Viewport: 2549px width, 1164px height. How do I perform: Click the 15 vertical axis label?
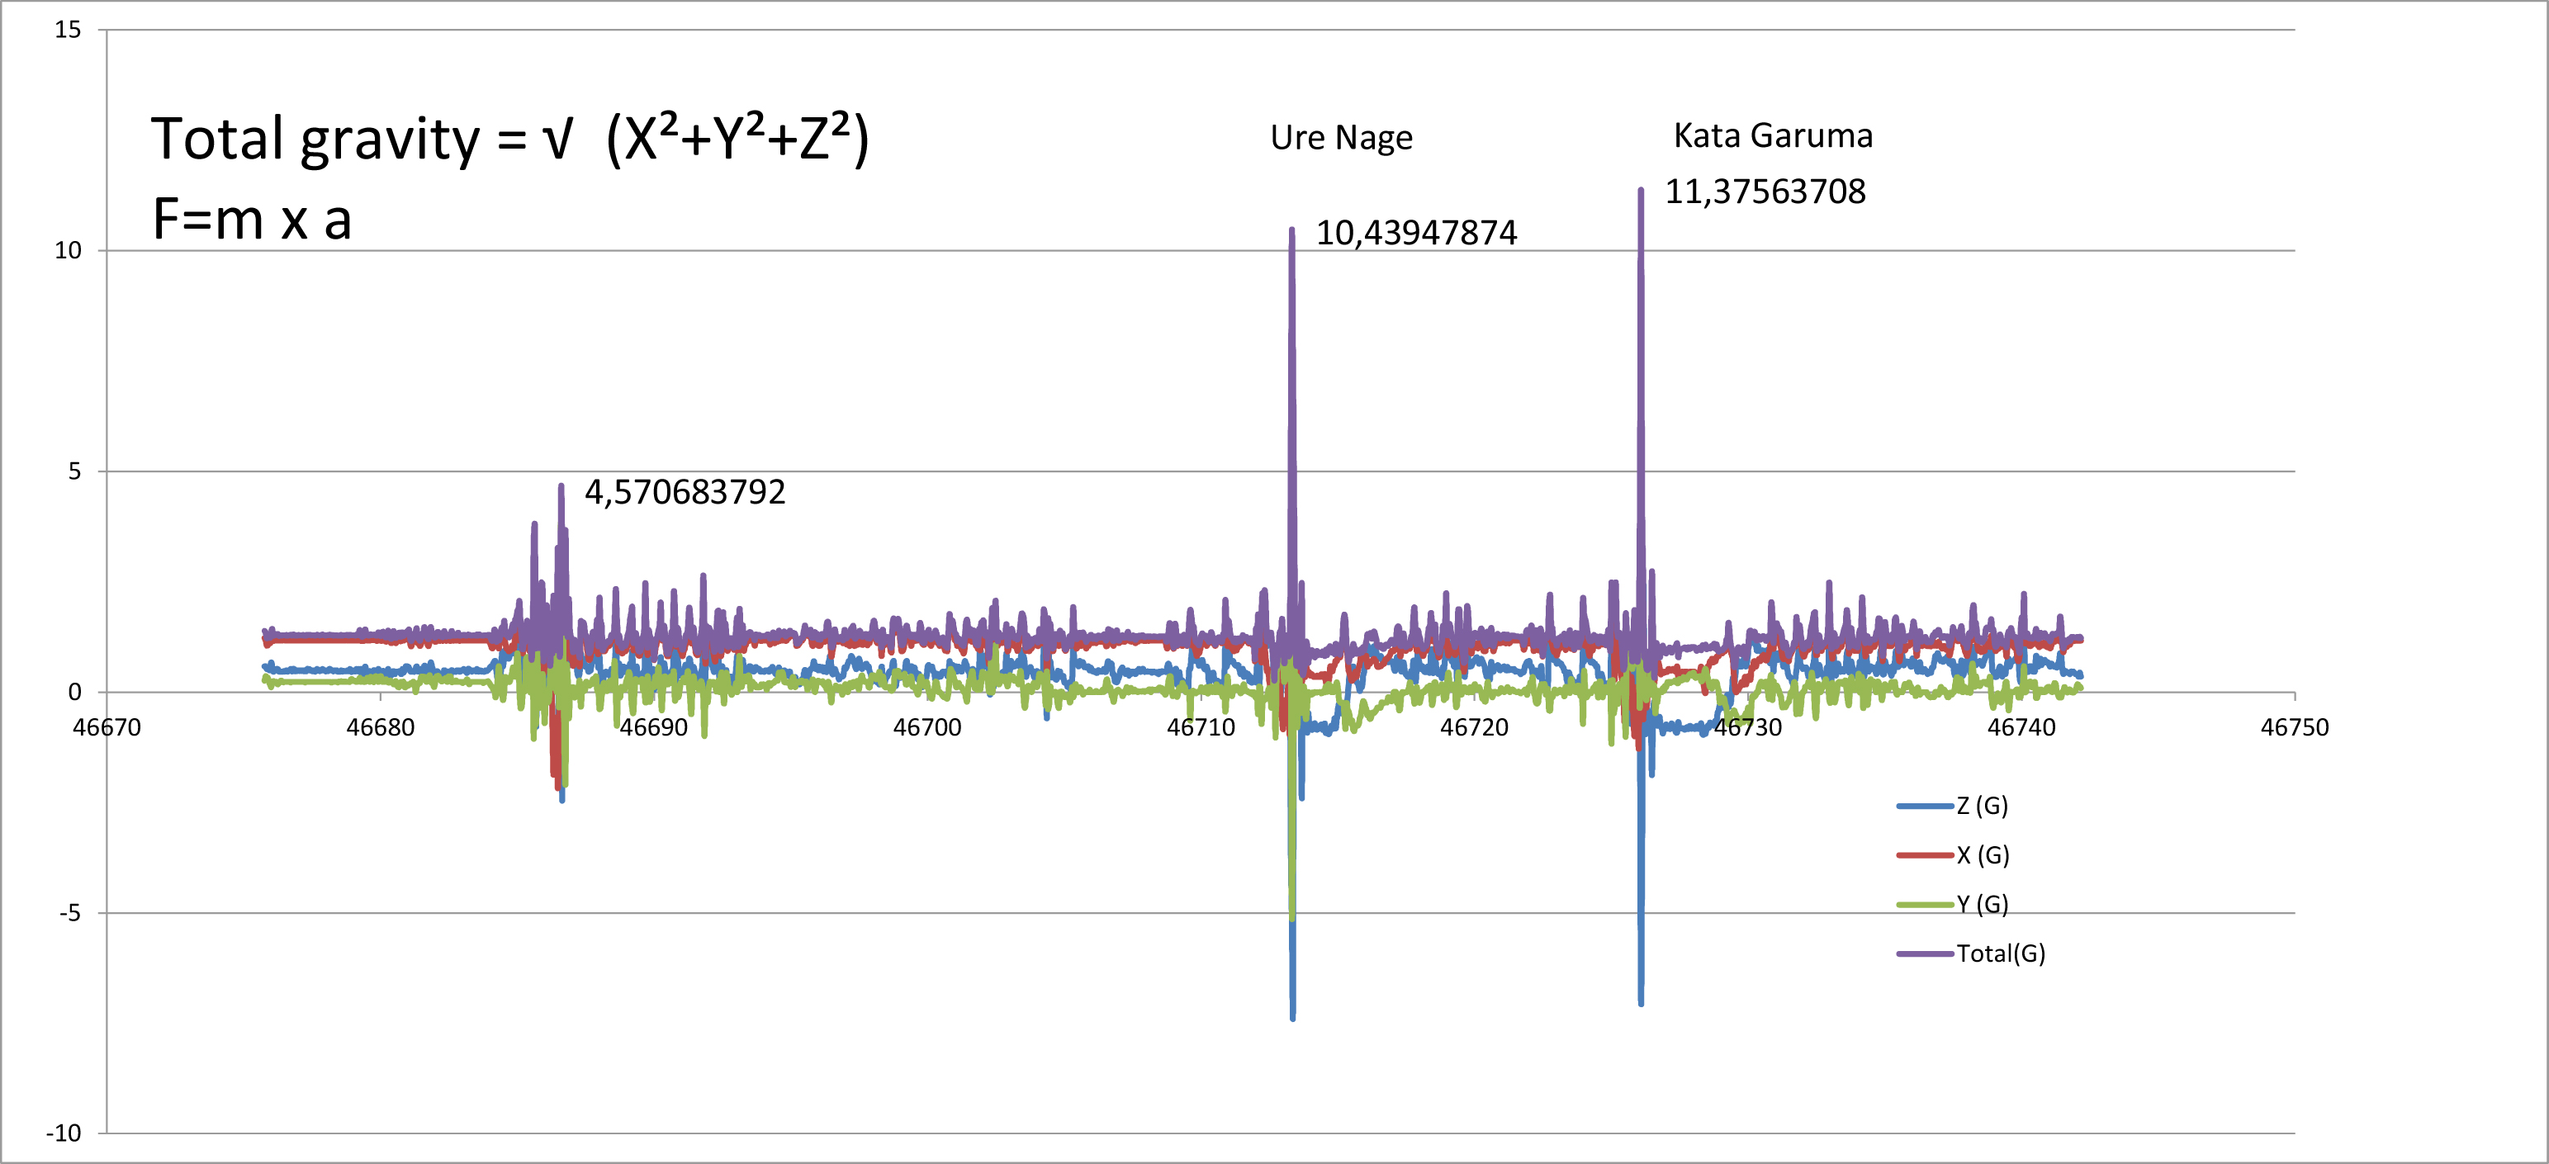point(69,30)
